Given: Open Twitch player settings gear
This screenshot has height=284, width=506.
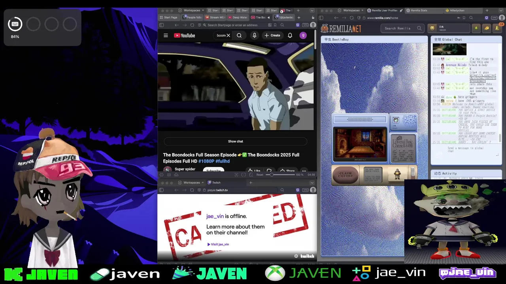Looking at the screenshot, I should (296, 256).
